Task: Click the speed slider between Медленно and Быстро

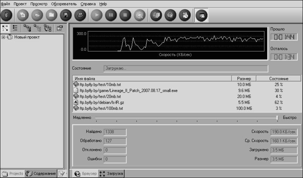Action: point(277,118)
